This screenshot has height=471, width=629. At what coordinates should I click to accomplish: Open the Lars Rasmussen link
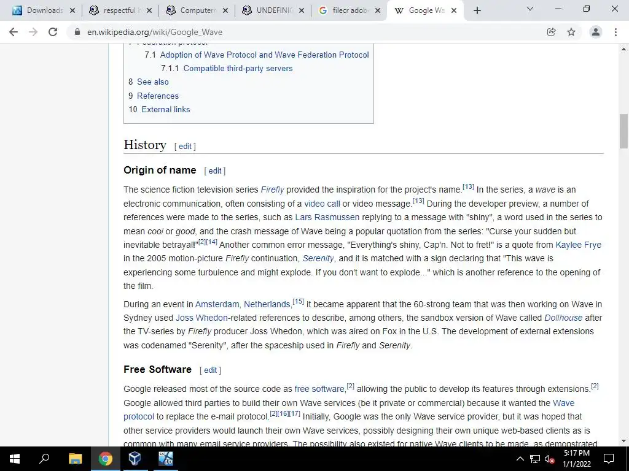coord(327,217)
